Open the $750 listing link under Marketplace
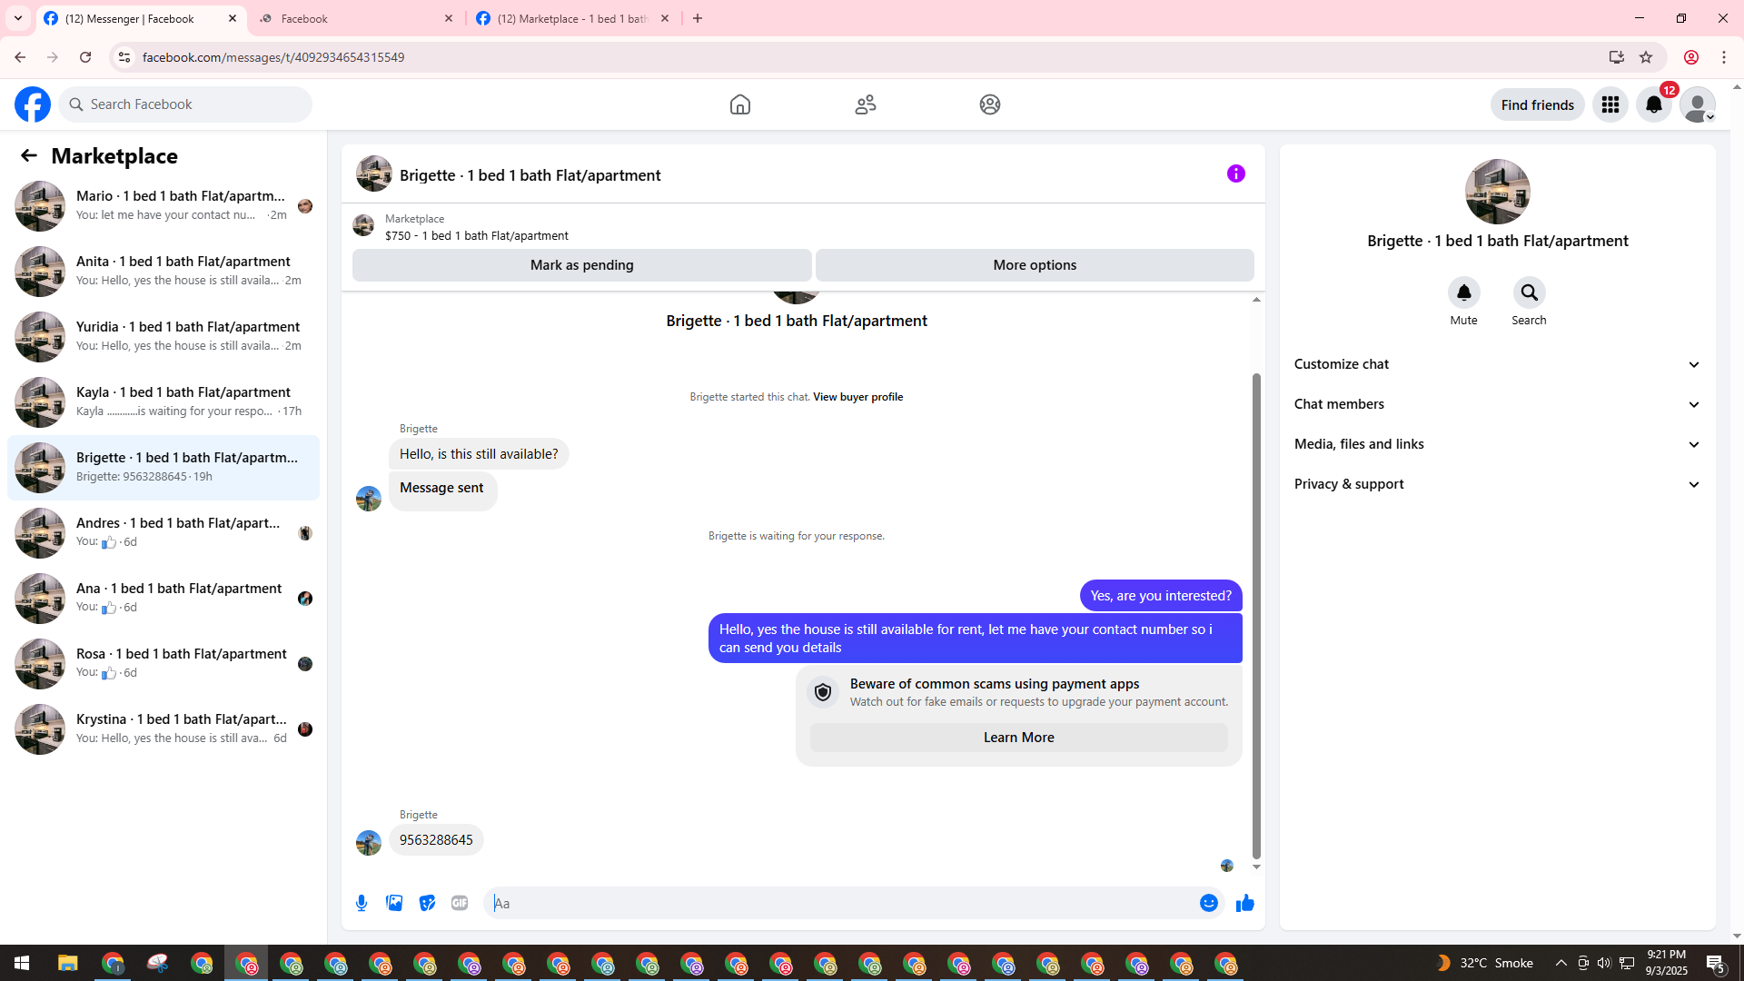 tap(477, 236)
